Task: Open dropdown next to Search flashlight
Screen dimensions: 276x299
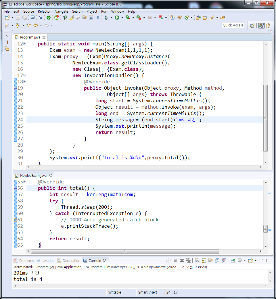Action: [217, 18]
